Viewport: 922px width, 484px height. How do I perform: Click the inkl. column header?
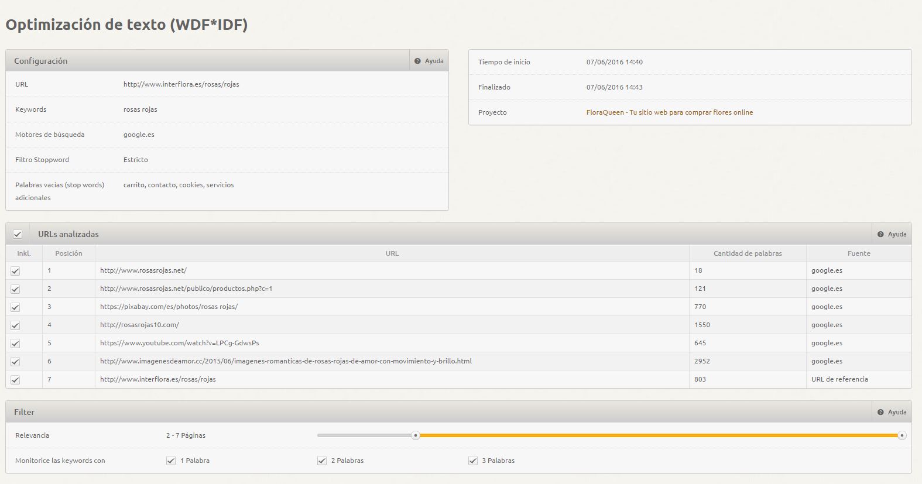[24, 253]
